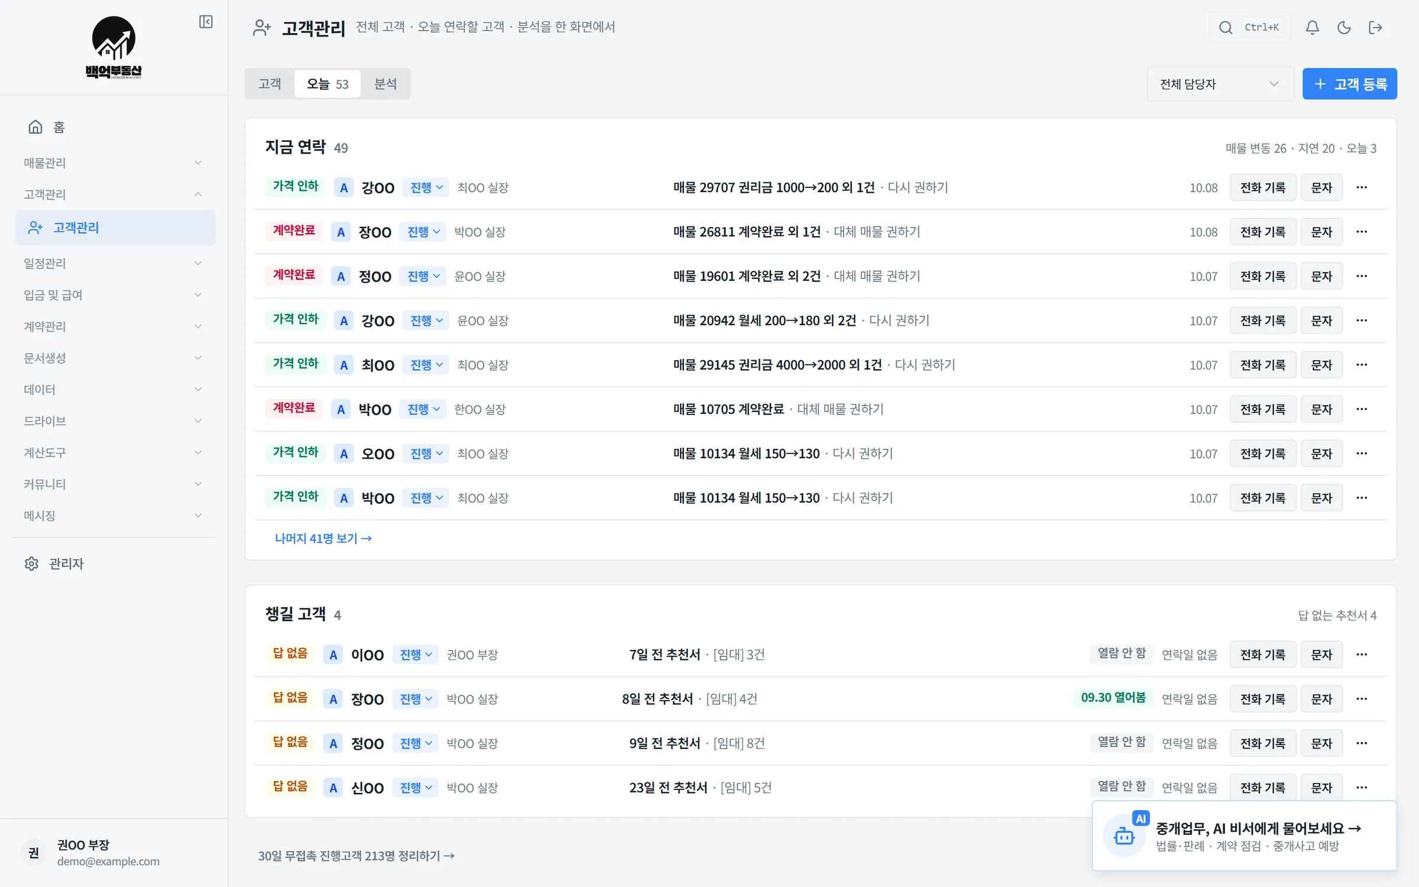1419x887 pixels.
Task: Open the 홈 home icon in sidebar
Action: coord(35,127)
